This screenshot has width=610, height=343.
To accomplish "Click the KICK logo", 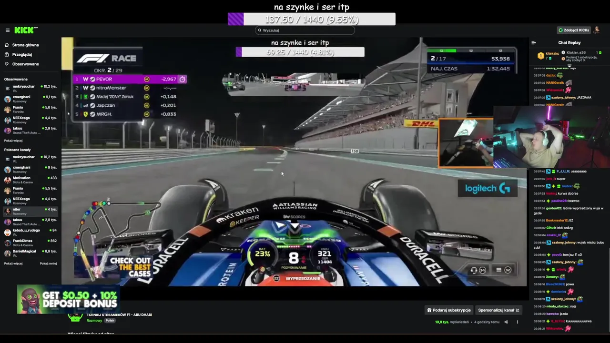I will tap(25, 30).
